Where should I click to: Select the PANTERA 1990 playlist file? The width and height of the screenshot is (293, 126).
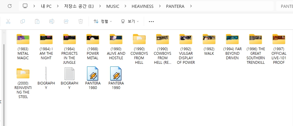(116, 78)
